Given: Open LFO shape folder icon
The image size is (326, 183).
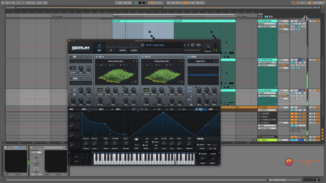Looking at the screenshot, I should click(136, 139).
